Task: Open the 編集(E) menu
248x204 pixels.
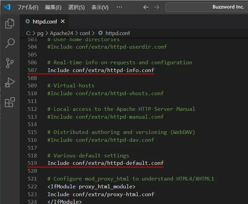Action: point(53,7)
